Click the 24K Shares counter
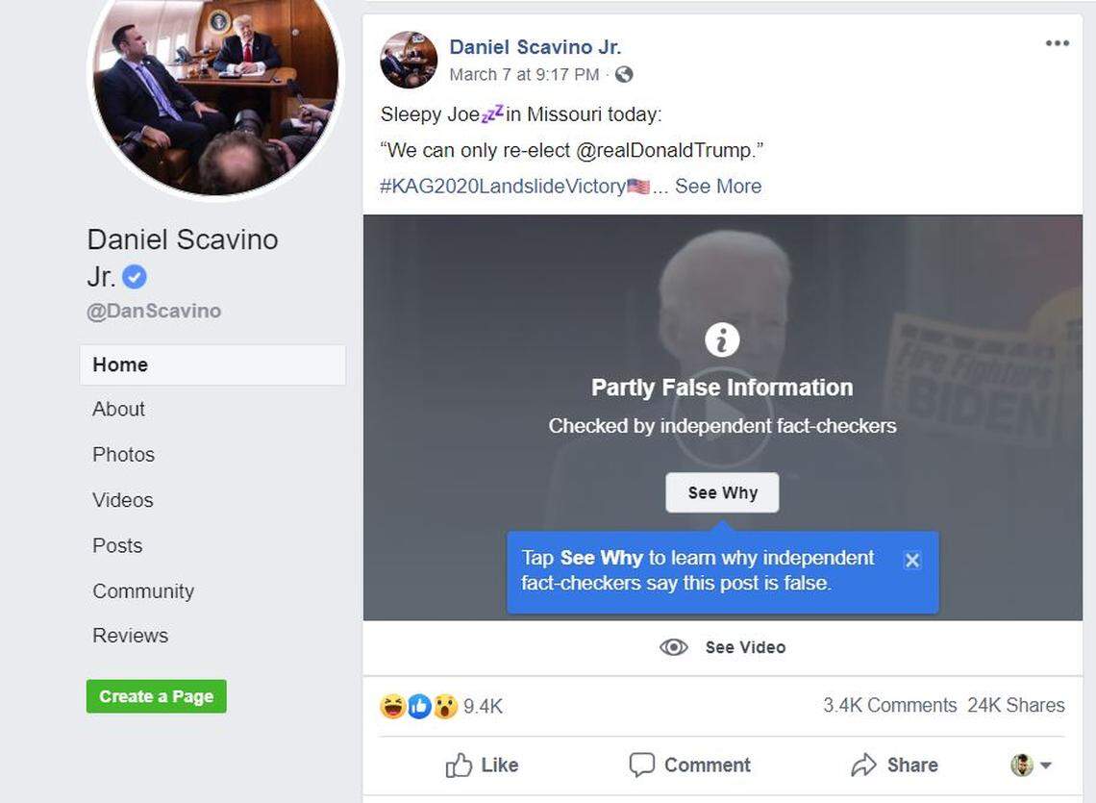The width and height of the screenshot is (1096, 803). tap(1016, 705)
